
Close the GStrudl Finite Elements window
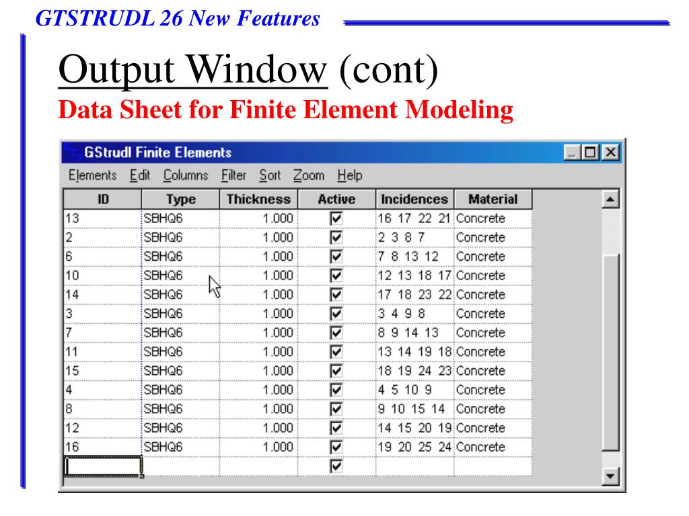click(x=611, y=153)
